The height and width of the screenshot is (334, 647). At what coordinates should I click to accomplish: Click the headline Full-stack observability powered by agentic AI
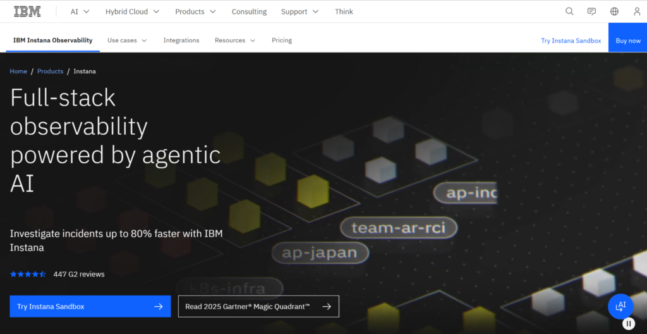115,140
